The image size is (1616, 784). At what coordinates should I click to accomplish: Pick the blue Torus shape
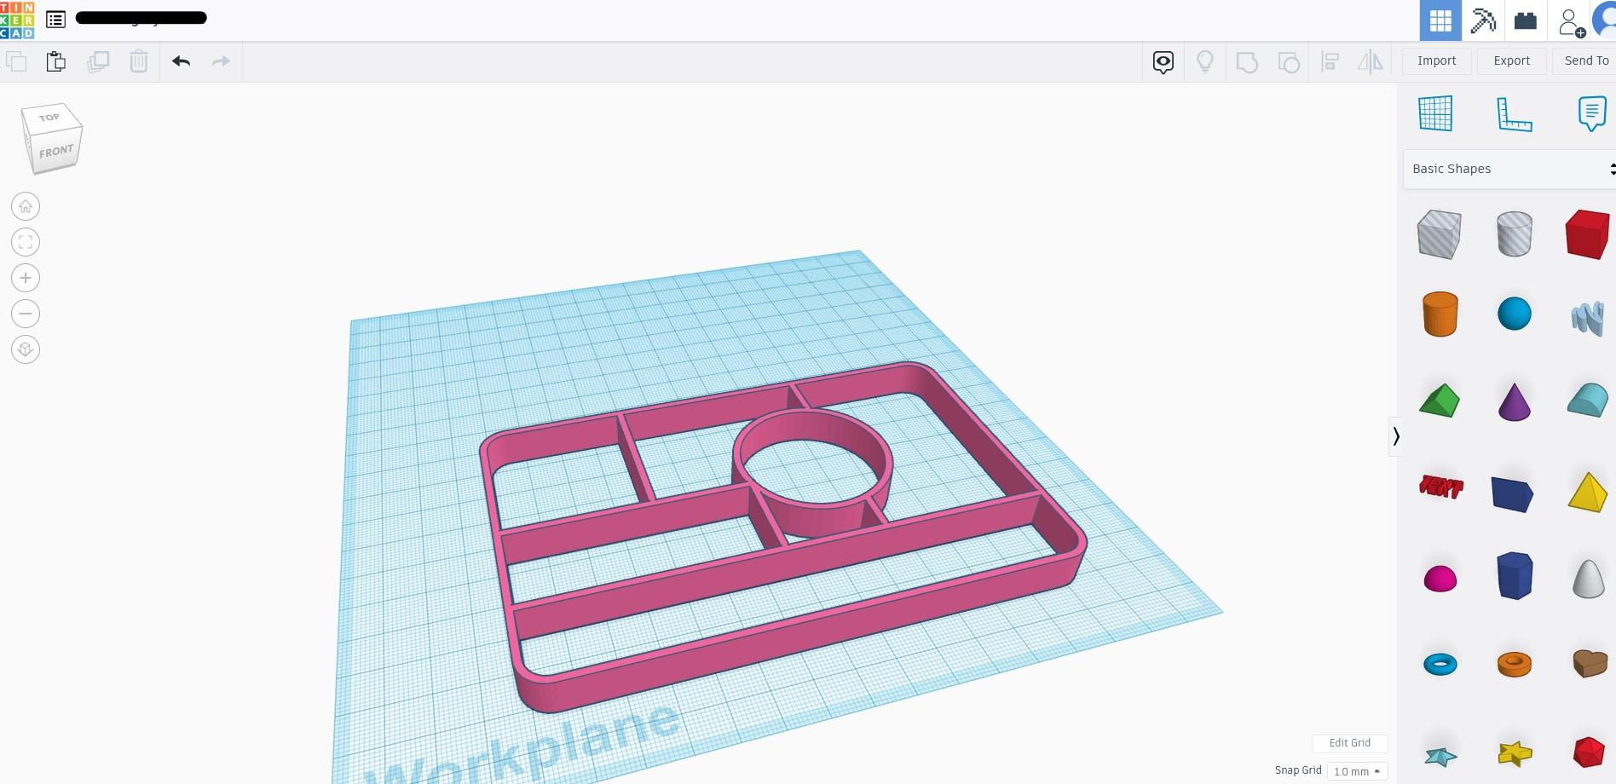pos(1440,664)
